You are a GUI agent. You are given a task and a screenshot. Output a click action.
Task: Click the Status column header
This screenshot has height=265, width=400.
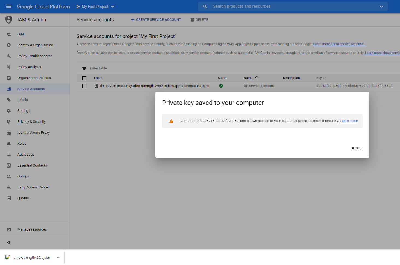point(222,78)
